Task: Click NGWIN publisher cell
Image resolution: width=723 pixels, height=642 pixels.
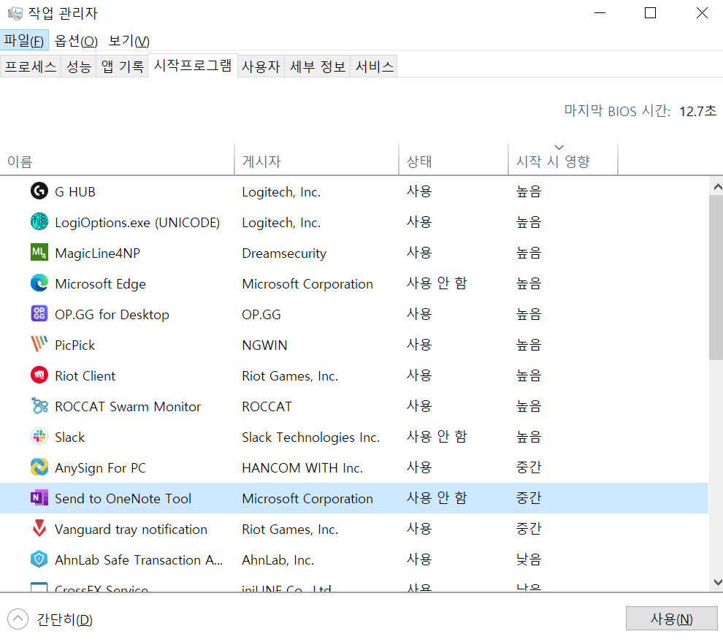Action: (264, 345)
